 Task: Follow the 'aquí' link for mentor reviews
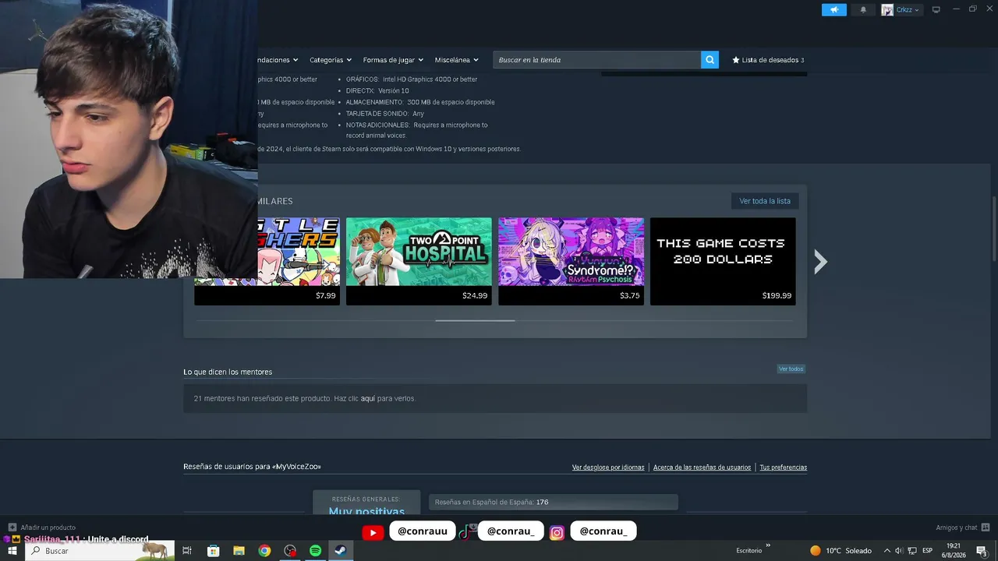(368, 398)
